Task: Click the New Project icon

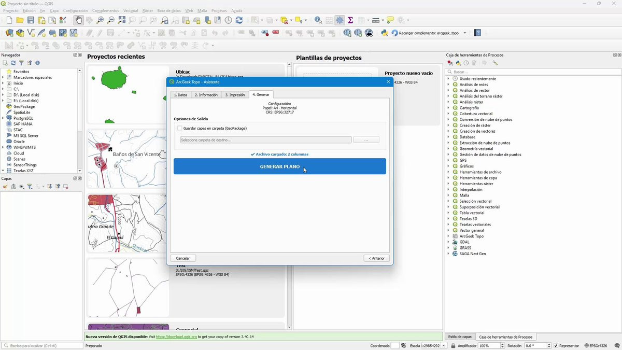Action: point(9,20)
